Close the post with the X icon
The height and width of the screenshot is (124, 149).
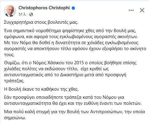142,10
